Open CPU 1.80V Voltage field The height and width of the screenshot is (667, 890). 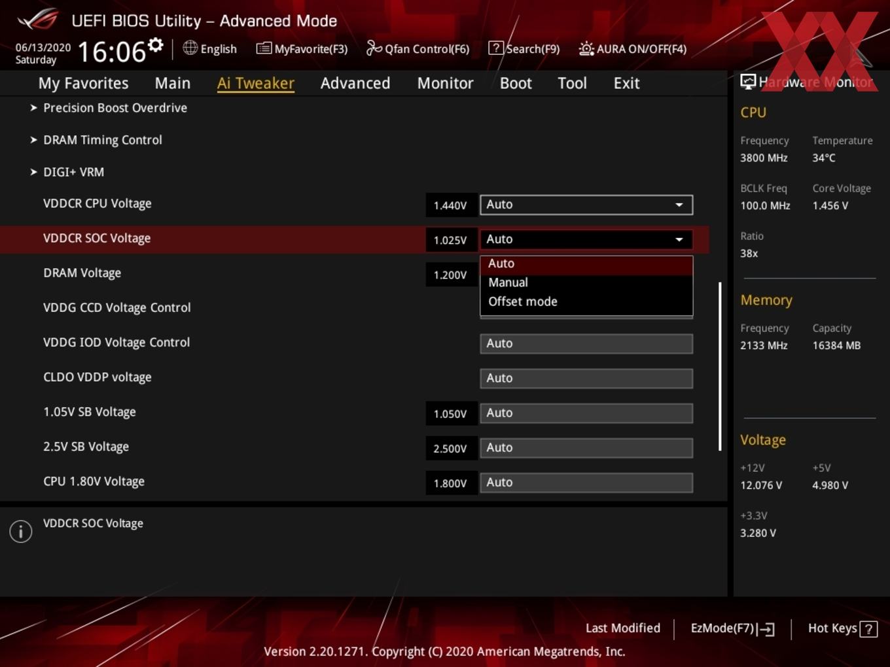click(586, 482)
